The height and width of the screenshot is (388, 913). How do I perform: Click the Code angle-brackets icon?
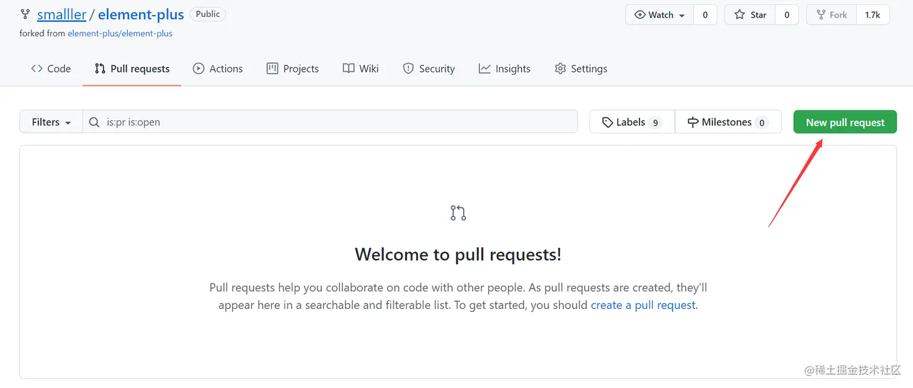[37, 69]
